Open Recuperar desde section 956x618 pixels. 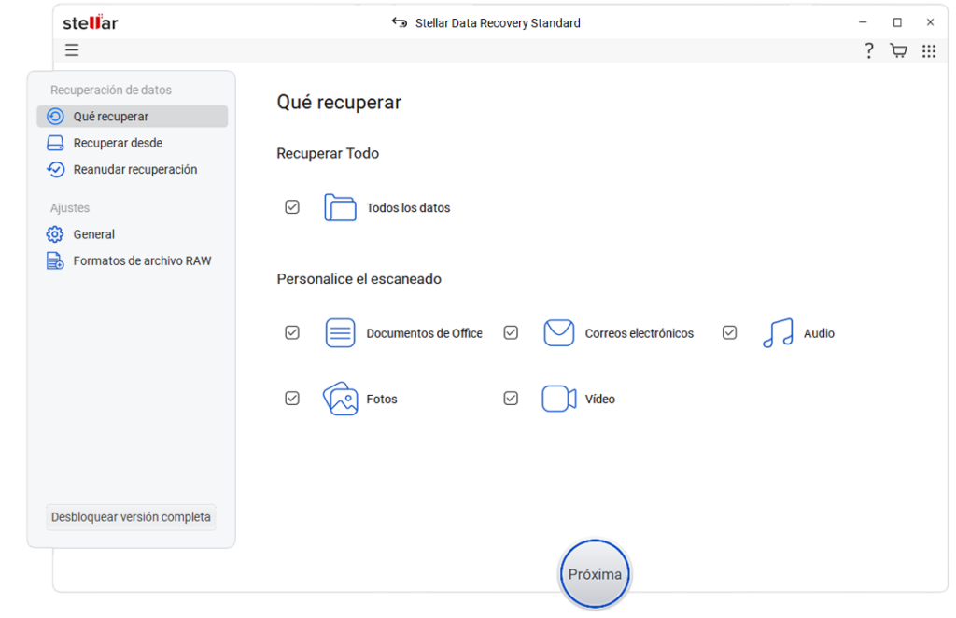(x=133, y=143)
